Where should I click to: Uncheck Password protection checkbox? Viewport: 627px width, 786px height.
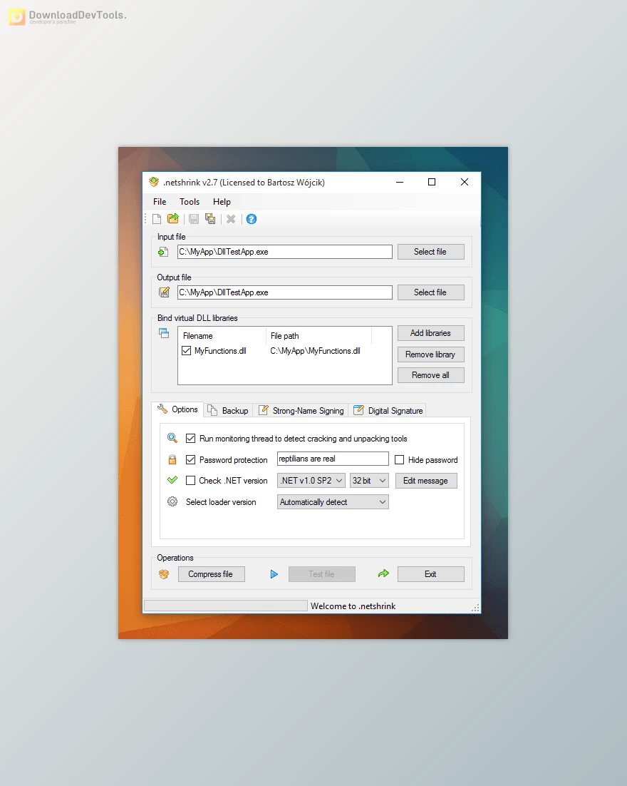click(190, 459)
